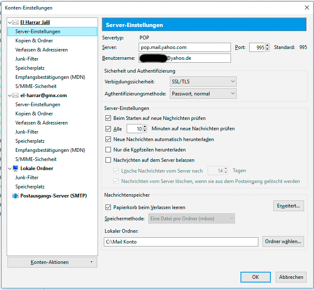Click the Lokale Ordner computer icon

tap(16, 168)
